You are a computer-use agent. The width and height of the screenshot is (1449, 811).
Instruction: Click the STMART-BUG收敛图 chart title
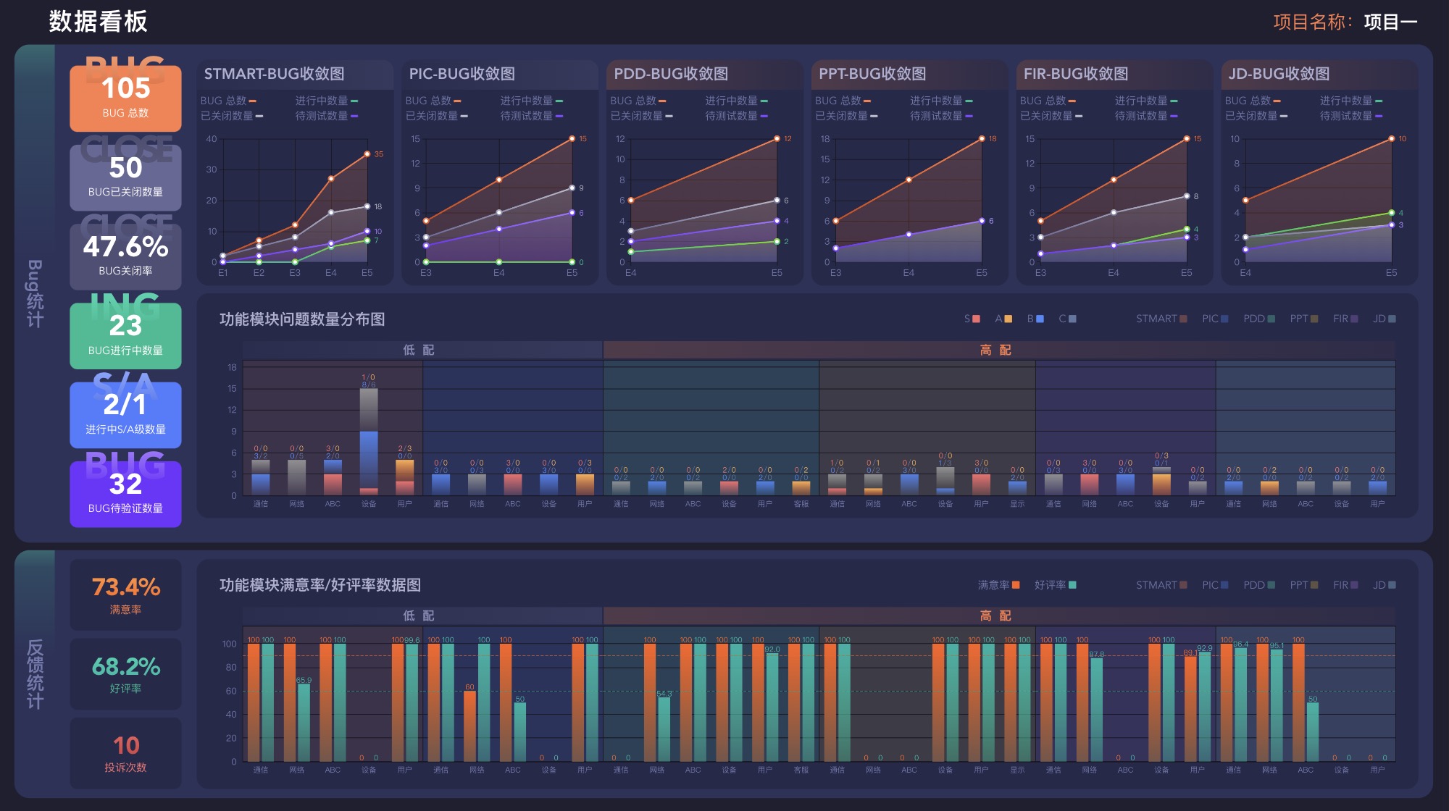point(274,74)
